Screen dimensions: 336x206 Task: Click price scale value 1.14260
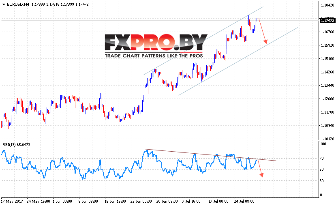pyautogui.click(x=327, y=72)
